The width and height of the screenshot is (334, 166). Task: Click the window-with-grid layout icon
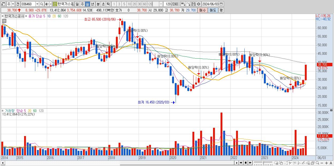coord(276,163)
